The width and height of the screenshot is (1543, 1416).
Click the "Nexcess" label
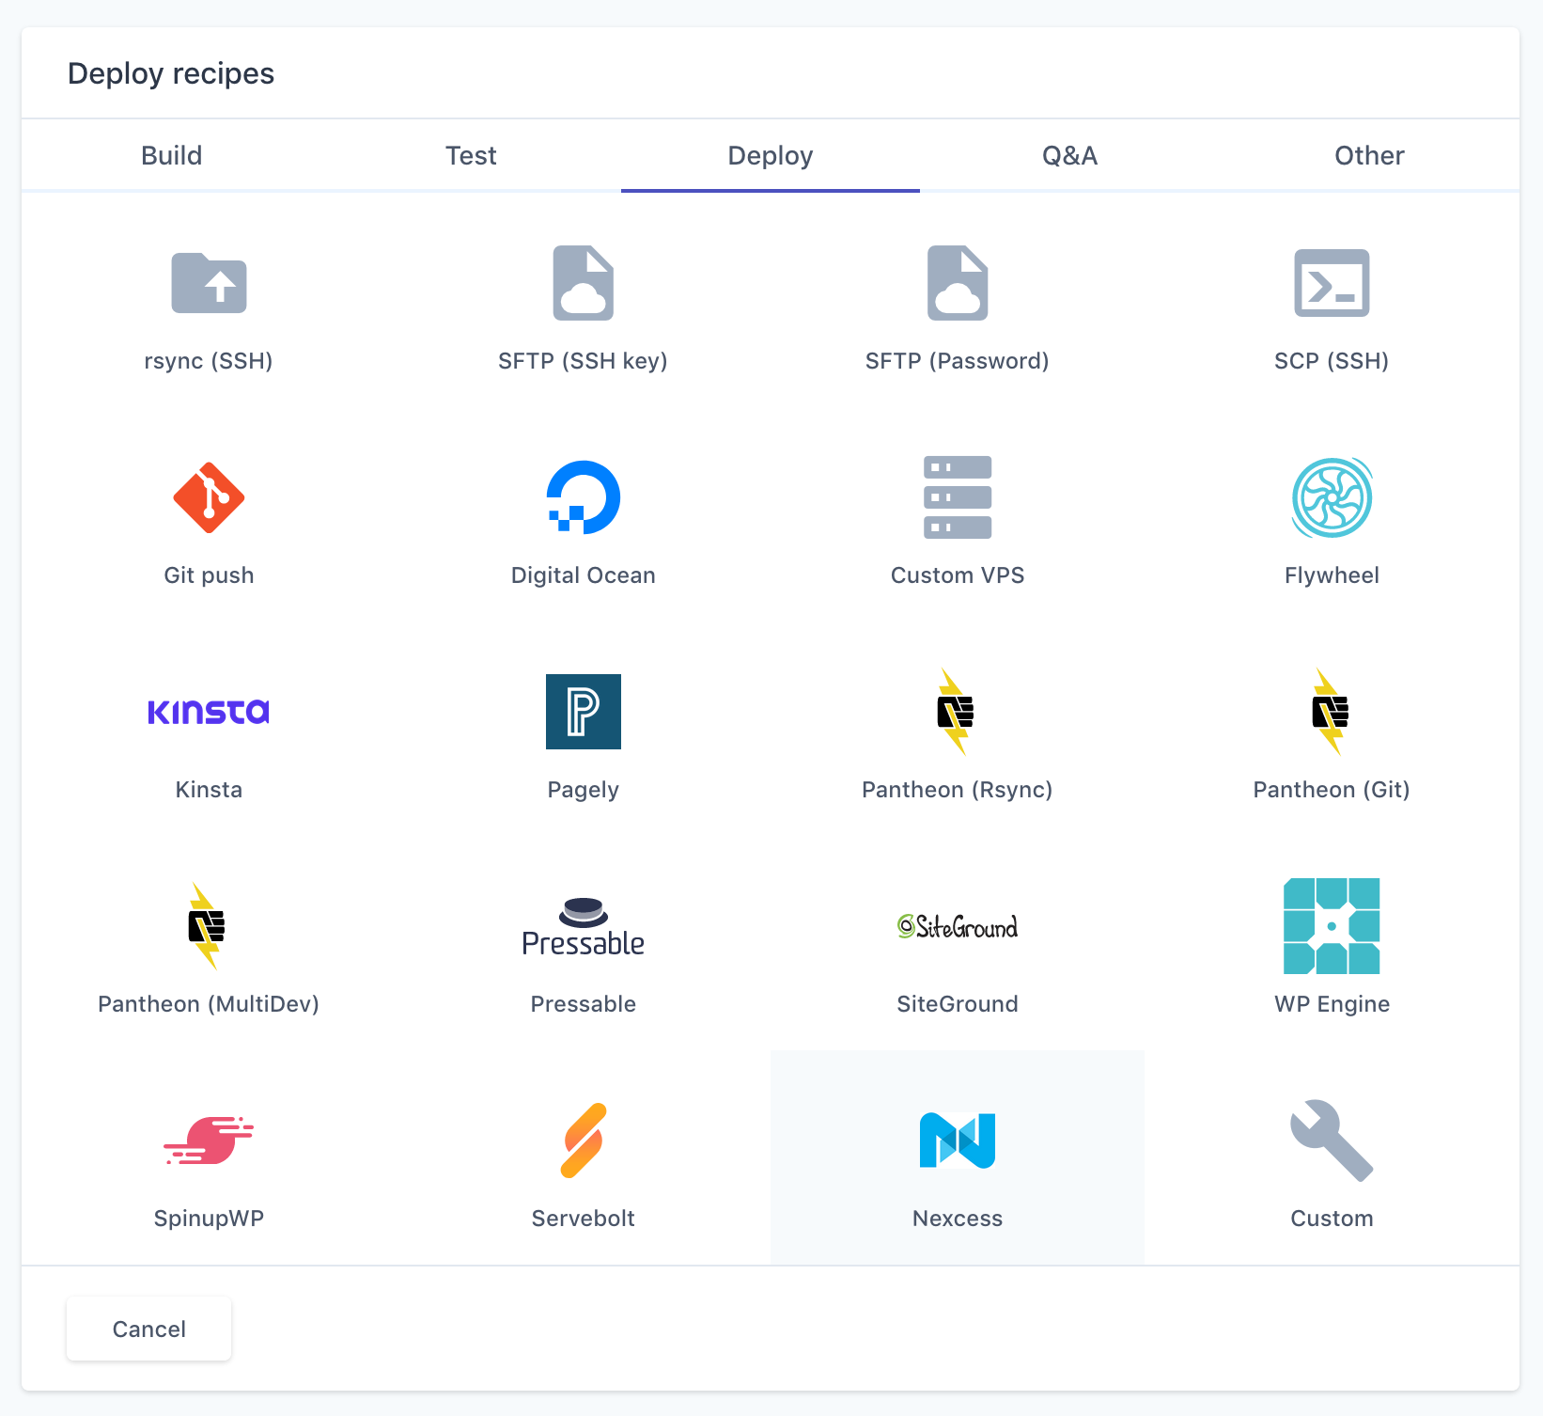[958, 1219]
